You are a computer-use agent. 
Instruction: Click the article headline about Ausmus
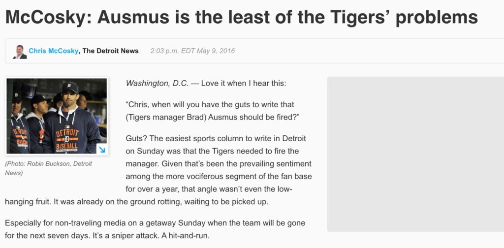coord(241,17)
